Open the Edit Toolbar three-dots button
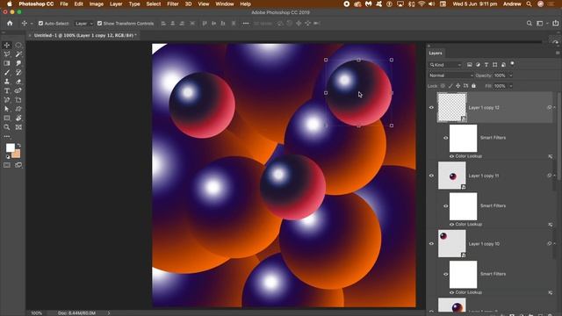 7,137
